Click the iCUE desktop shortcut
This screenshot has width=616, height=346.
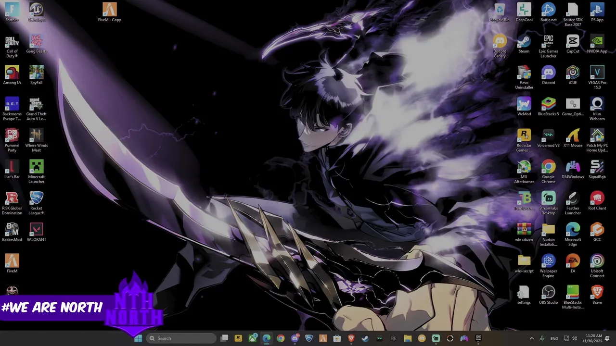573,75
